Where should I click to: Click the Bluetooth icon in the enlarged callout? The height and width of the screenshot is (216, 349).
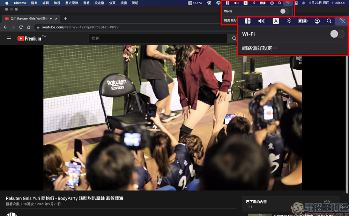(x=289, y=21)
